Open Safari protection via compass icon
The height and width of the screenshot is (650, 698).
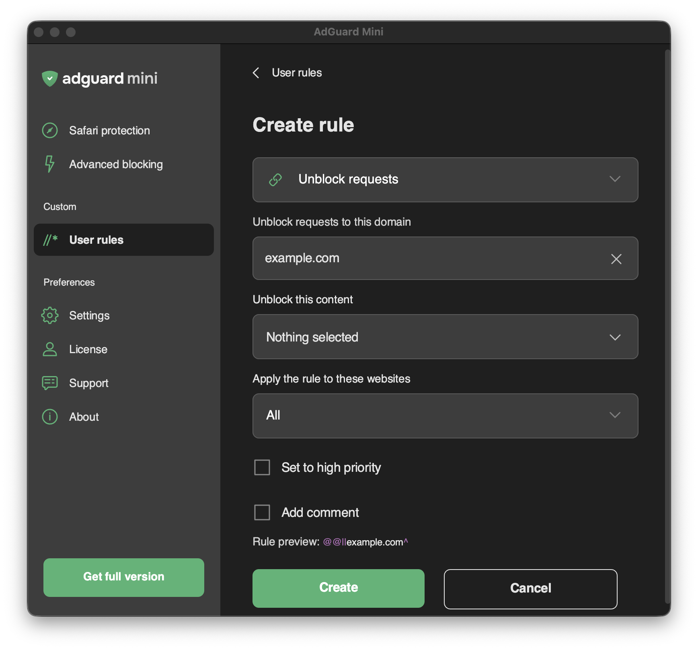pyautogui.click(x=49, y=130)
